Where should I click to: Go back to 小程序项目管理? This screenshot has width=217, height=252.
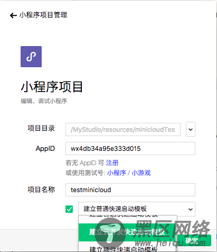[13, 15]
